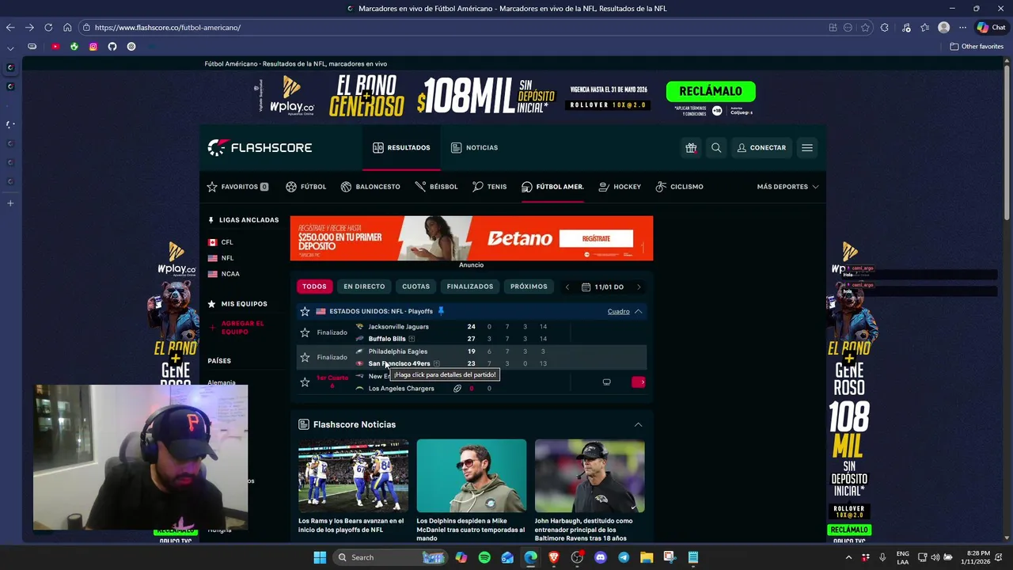Viewport: 1013px width, 570px height.
Task: Click Reclámalo button on Wplay banner
Action: (x=711, y=91)
